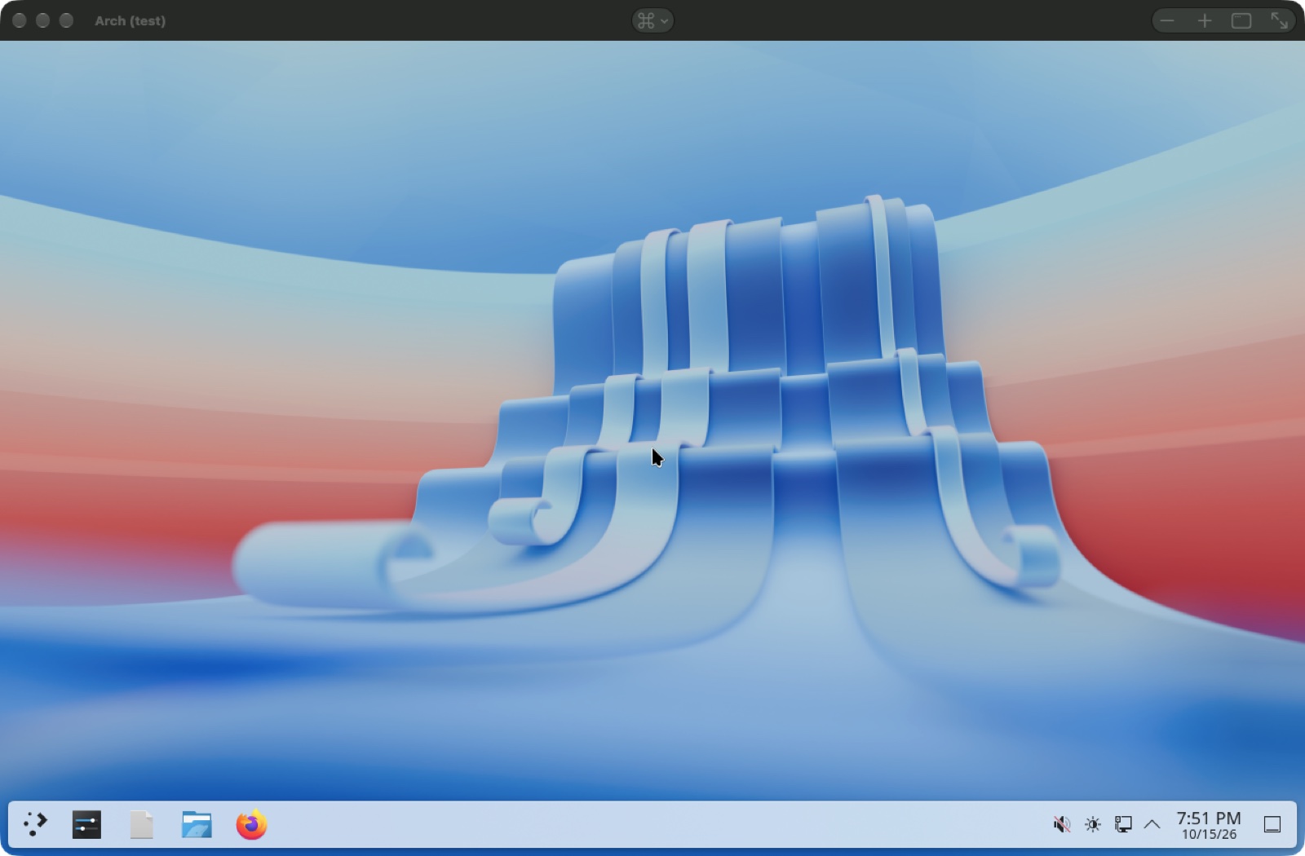Open the brightness and color tray icon
Screen dimensions: 1305x856
[1093, 824]
